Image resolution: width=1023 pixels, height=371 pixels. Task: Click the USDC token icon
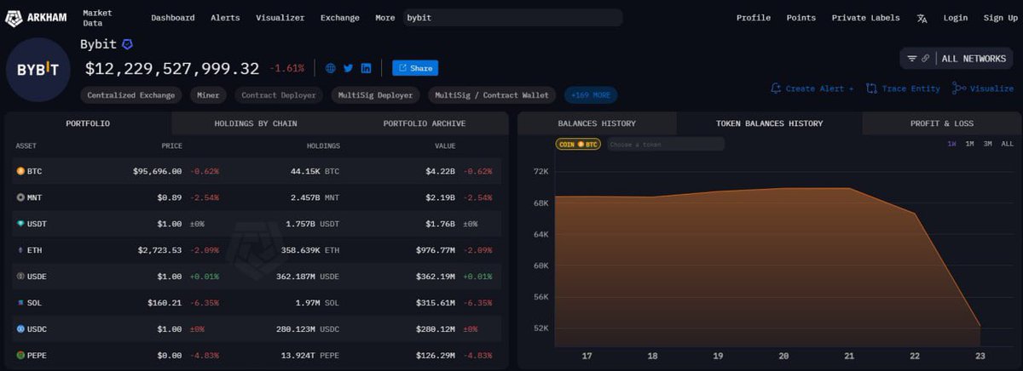(x=20, y=328)
